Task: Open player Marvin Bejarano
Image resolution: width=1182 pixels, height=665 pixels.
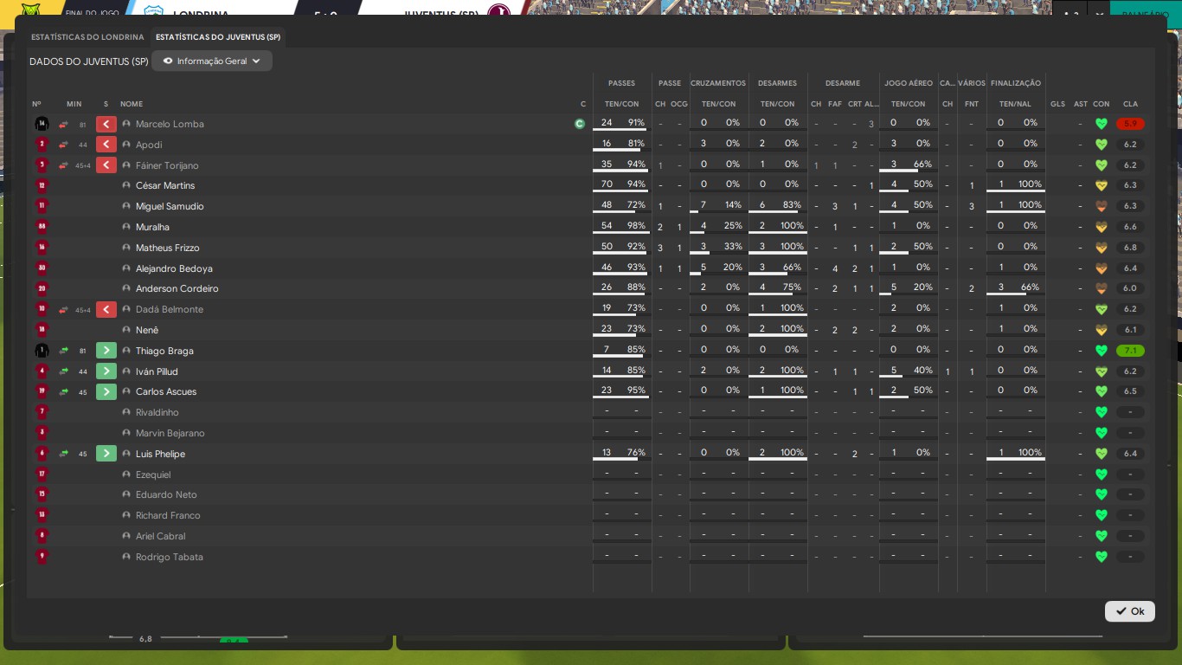Action: tap(170, 433)
